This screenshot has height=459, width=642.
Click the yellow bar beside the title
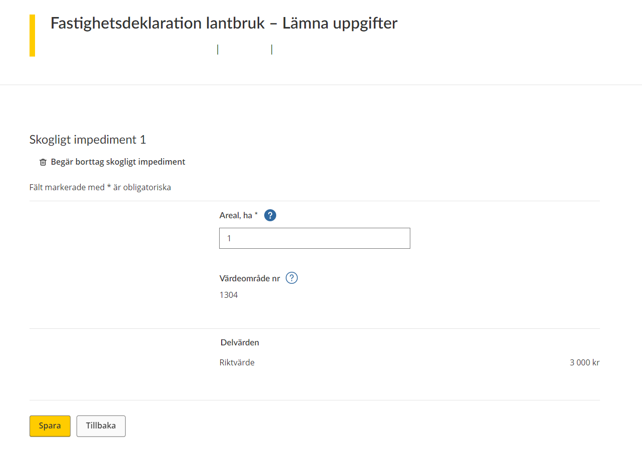(32, 36)
